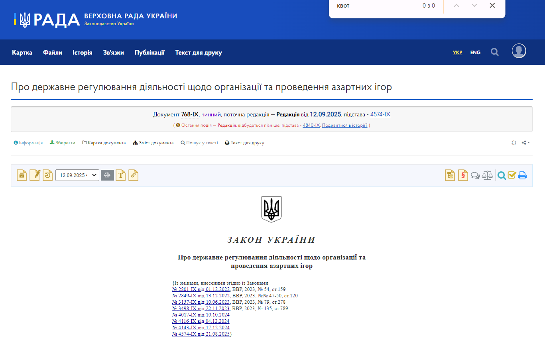Go to next find match arrow
The height and width of the screenshot is (340, 545).
tap(474, 6)
